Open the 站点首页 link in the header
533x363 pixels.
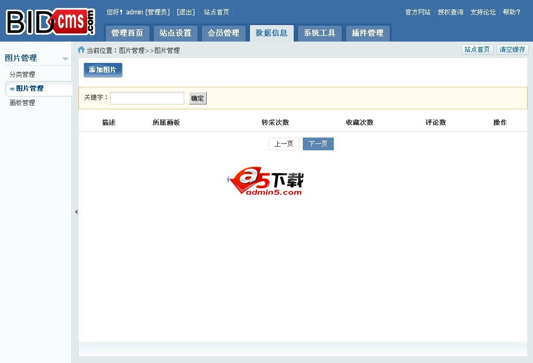(216, 12)
